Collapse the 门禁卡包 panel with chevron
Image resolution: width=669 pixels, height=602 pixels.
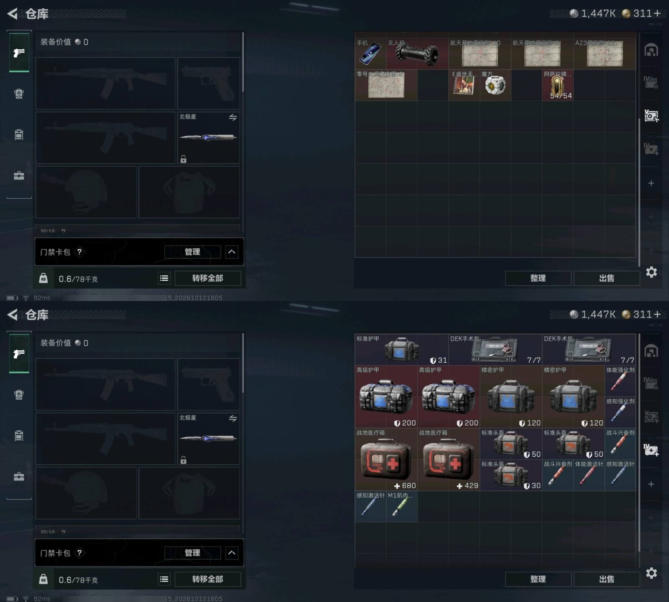232,252
